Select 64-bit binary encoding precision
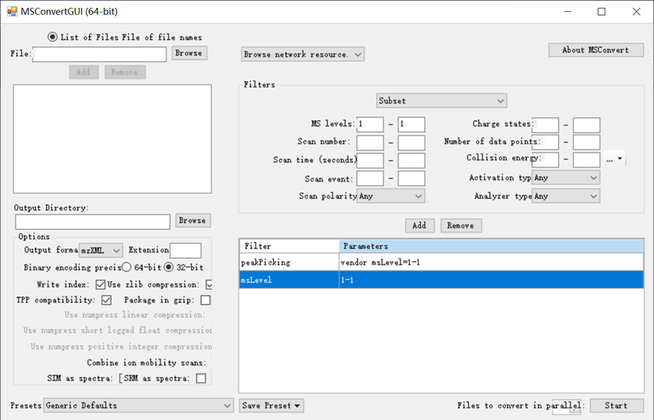Image resolution: width=654 pixels, height=420 pixels. coord(127,267)
